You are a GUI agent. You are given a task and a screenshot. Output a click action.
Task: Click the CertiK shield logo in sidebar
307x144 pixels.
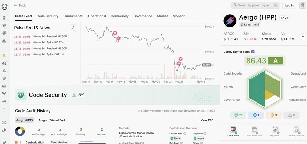pyautogui.click(x=4, y=6)
